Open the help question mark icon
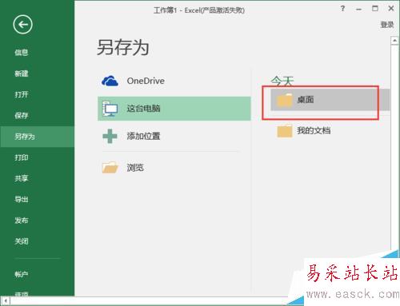 point(342,9)
